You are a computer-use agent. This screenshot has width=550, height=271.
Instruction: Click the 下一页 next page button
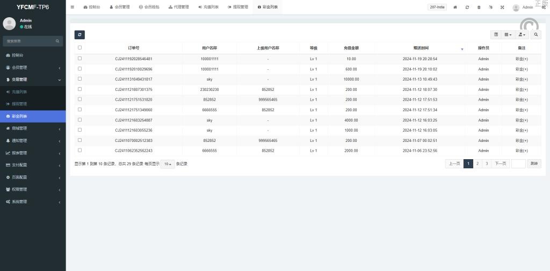[x=500, y=164]
